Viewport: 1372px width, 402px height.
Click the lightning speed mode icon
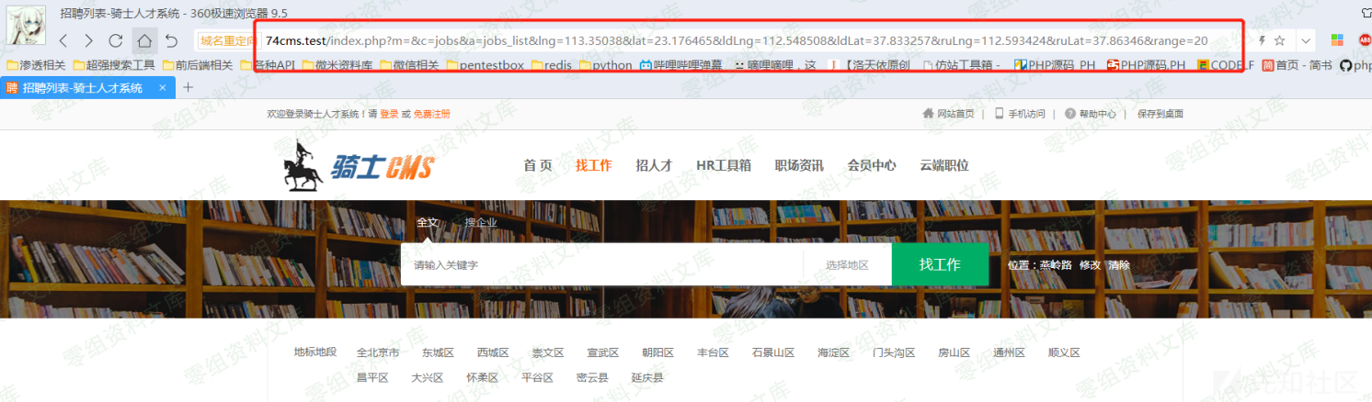1262,41
